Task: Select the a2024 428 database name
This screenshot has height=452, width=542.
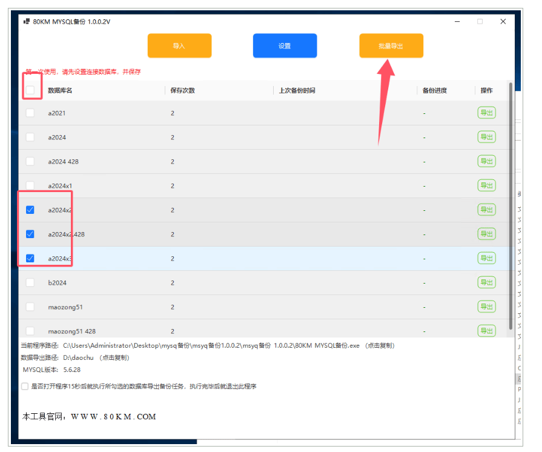Action: 63,162
